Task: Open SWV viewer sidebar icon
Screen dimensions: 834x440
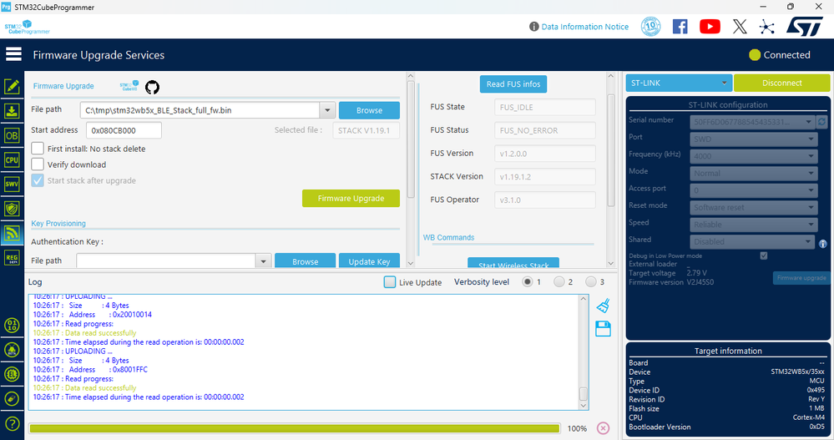Action: [12, 184]
